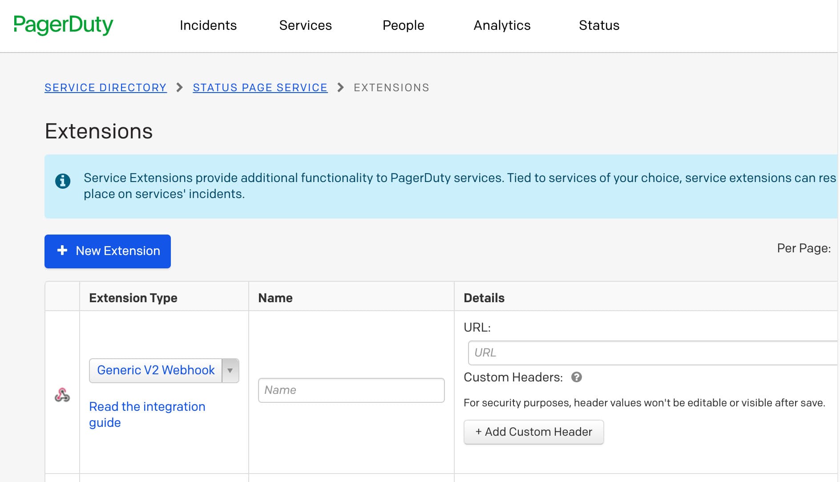Switch to the Services section

tap(305, 25)
